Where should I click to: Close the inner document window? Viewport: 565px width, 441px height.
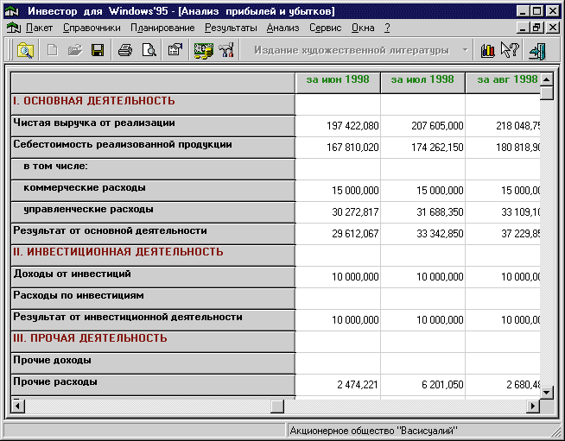[552, 28]
